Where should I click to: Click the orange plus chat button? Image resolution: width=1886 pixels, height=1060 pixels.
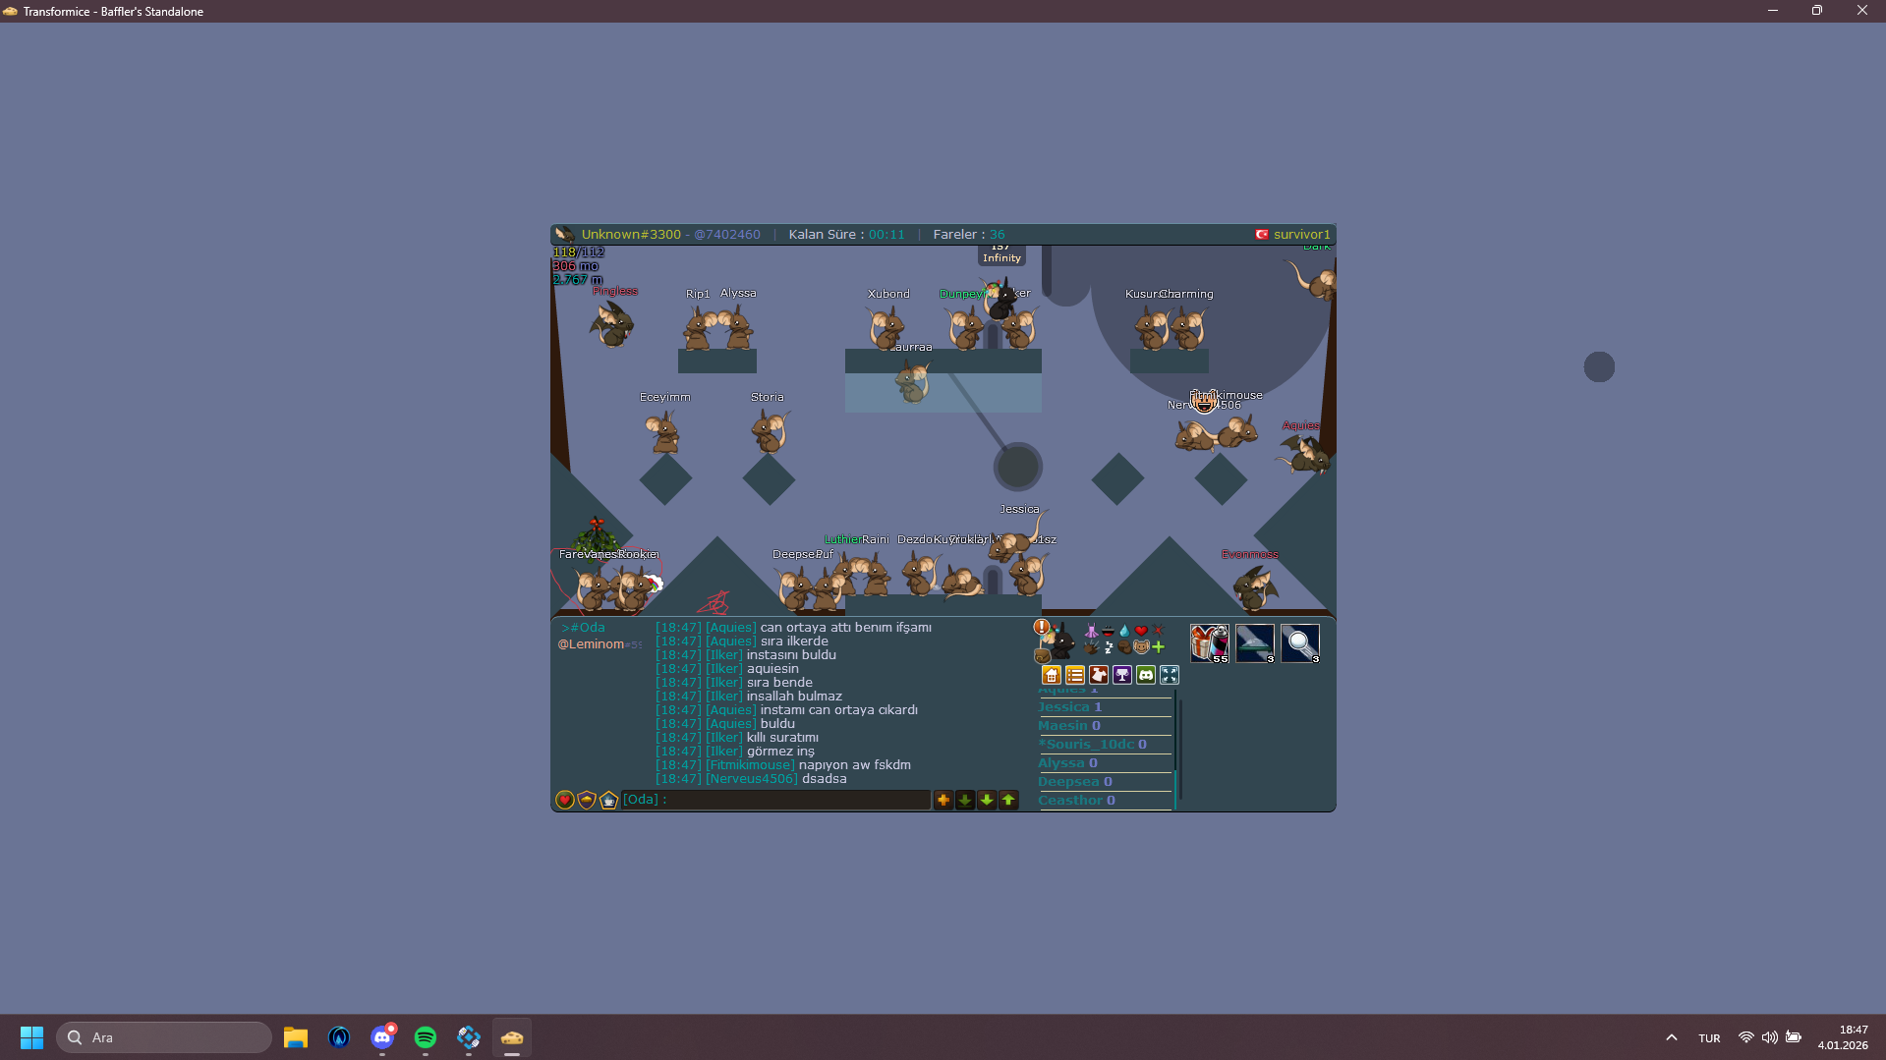[x=943, y=800]
